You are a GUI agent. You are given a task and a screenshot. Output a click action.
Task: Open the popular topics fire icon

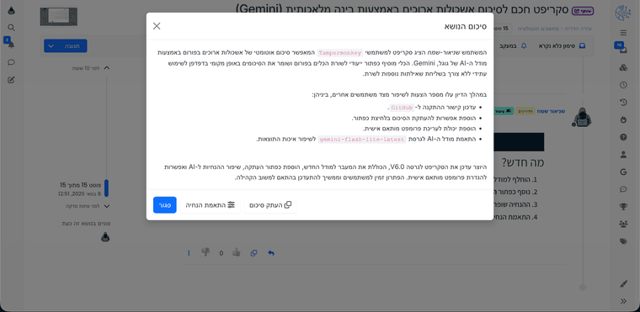click(623, 119)
